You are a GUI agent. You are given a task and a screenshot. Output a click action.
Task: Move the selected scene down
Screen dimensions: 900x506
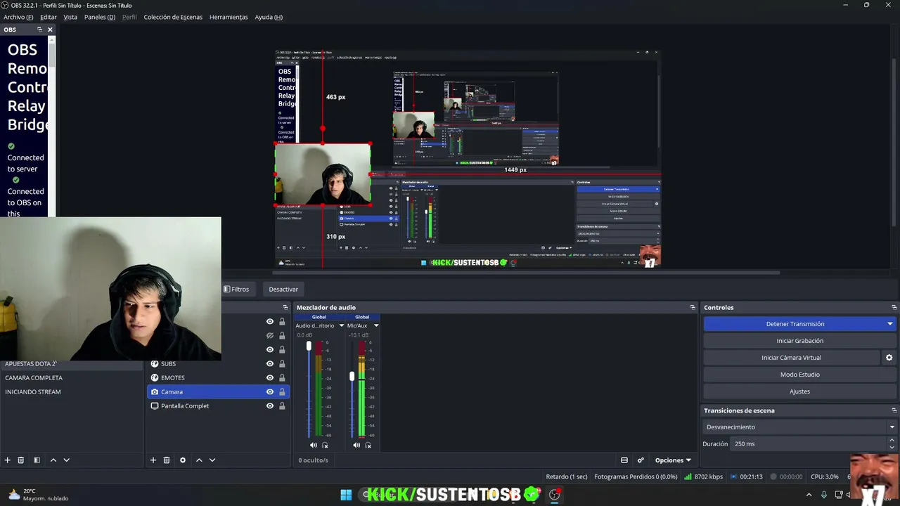point(66,460)
